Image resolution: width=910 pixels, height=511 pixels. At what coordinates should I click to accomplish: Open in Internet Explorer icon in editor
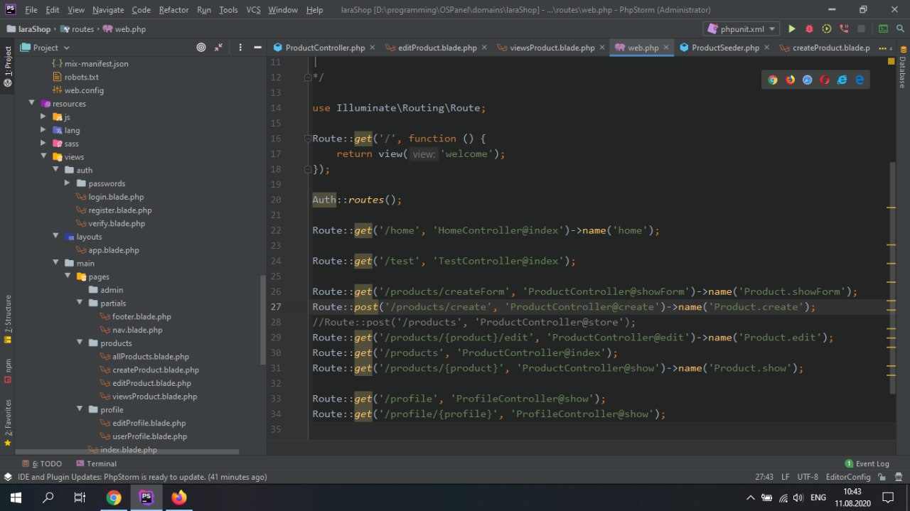pyautogui.click(x=842, y=80)
